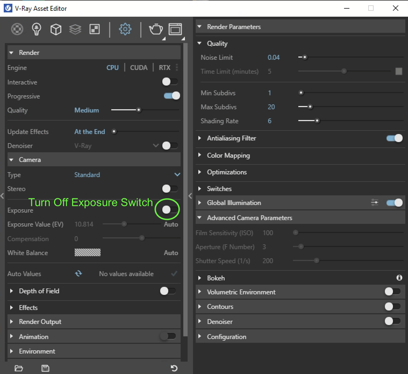The height and width of the screenshot is (374, 408).
Task: Disable the Antialiasing Filter switch
Action: click(394, 138)
